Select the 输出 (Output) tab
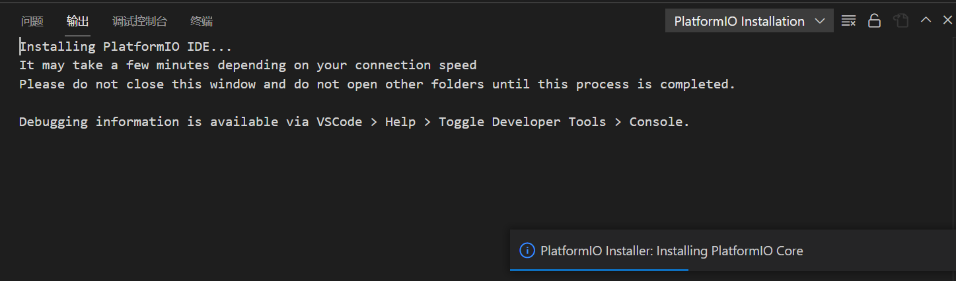 pyautogui.click(x=77, y=21)
